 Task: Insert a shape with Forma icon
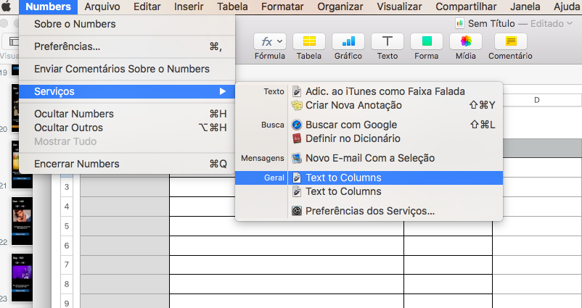pos(427,41)
